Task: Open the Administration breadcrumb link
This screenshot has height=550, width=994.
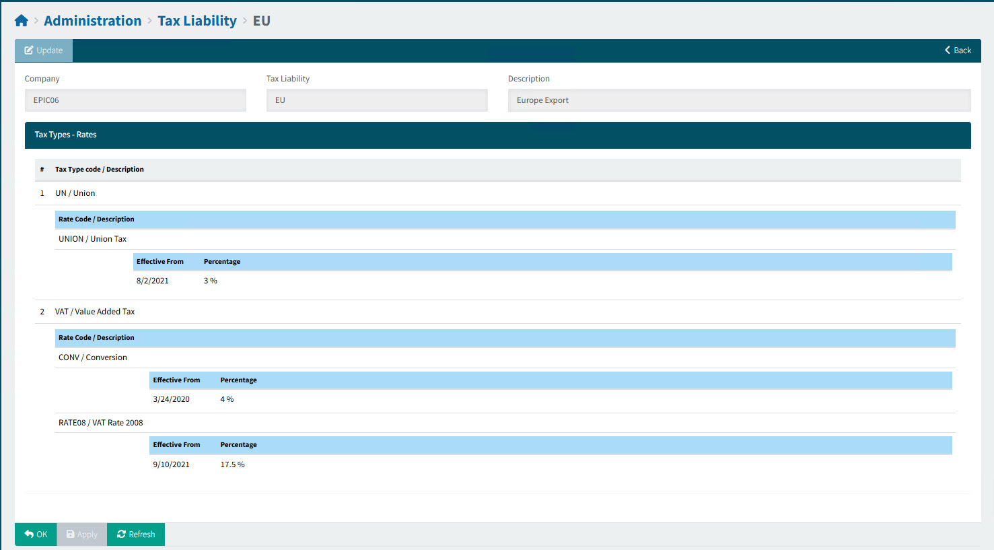Action: (92, 21)
